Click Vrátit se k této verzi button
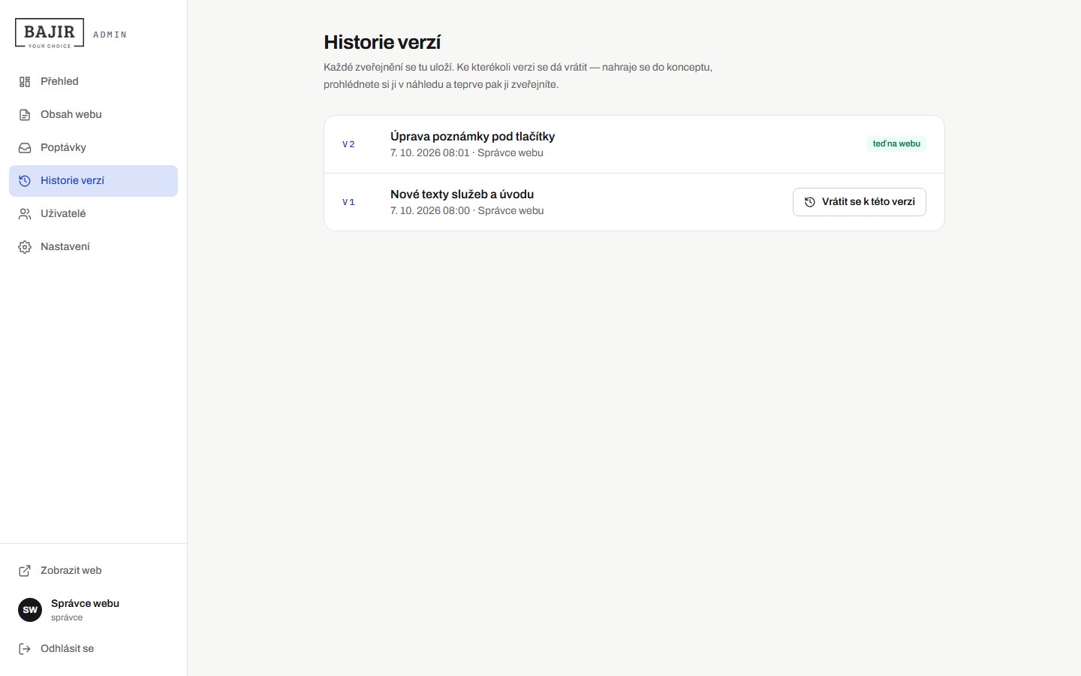This screenshot has height=676, width=1081. pos(860,202)
